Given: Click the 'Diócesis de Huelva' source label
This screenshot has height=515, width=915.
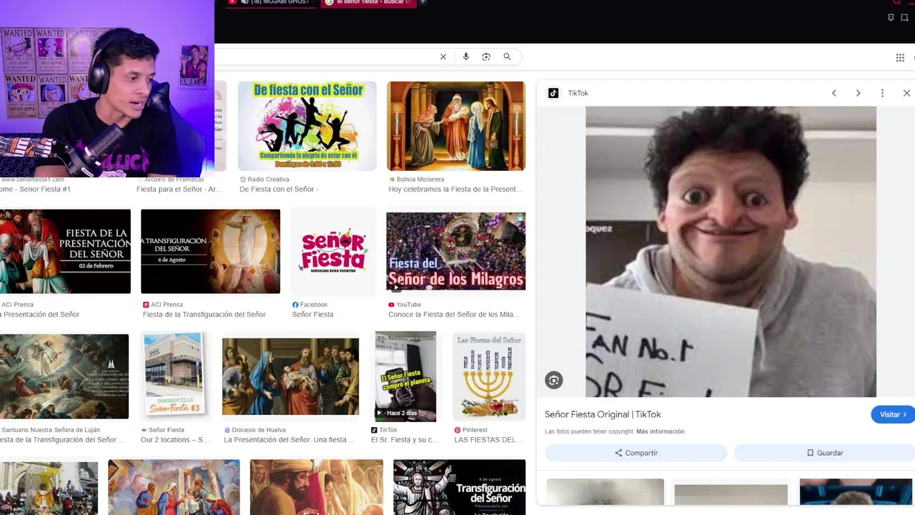Looking at the screenshot, I should [258, 430].
